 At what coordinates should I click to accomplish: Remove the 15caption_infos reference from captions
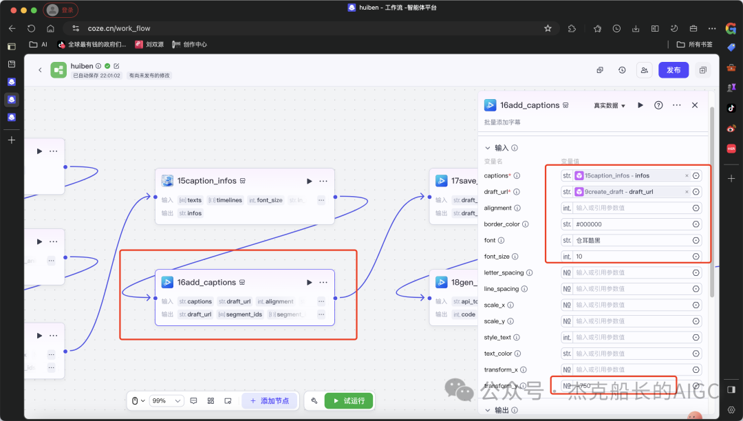point(687,175)
